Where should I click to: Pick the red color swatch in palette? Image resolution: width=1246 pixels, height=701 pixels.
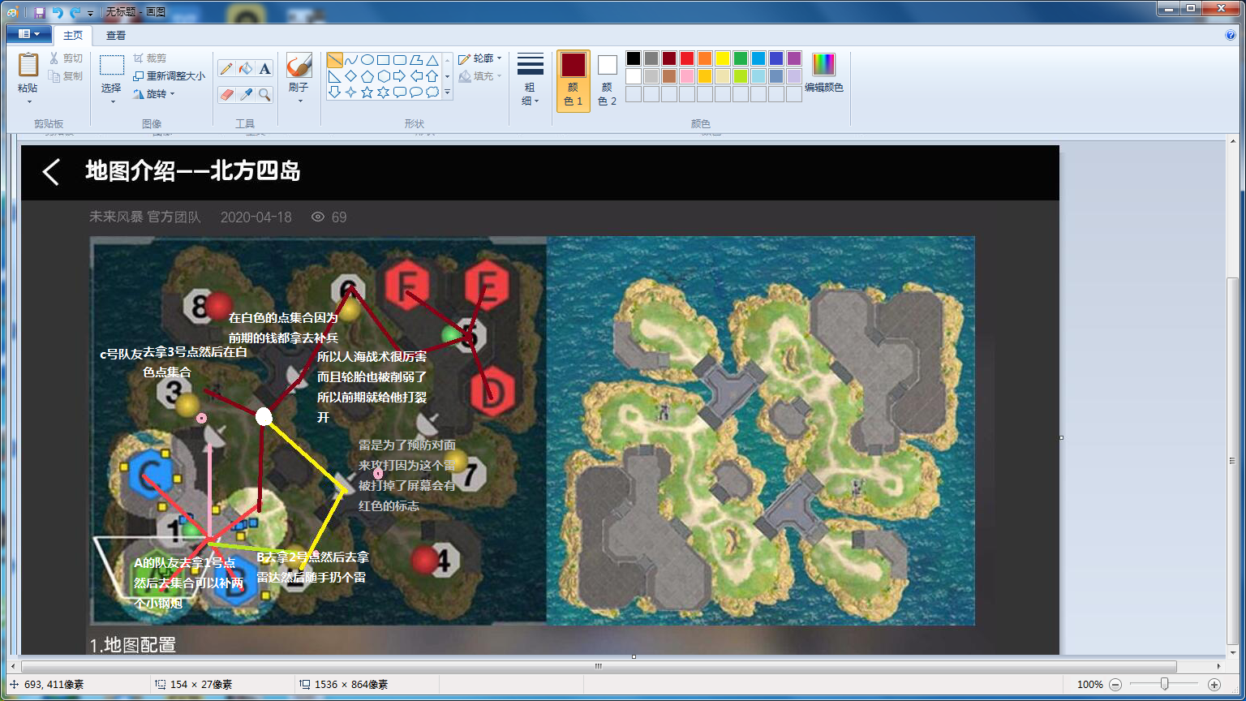click(x=687, y=58)
